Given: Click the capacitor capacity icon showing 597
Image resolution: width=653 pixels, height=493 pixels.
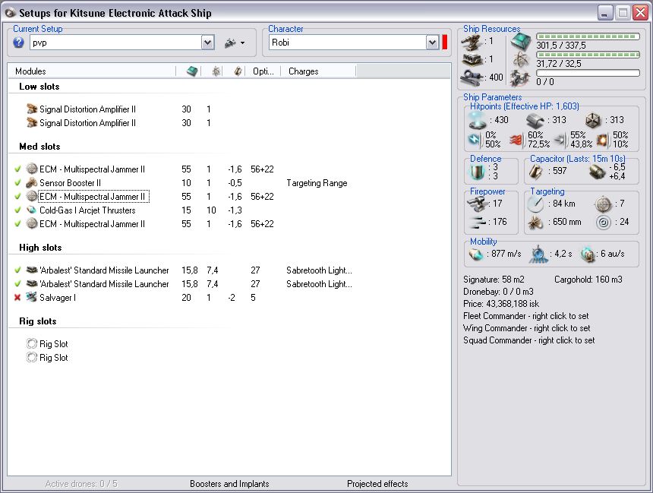Looking at the screenshot, I should pyautogui.click(x=535, y=171).
